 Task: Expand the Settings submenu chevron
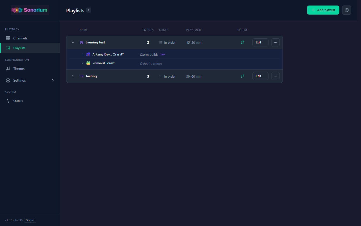[53, 80]
